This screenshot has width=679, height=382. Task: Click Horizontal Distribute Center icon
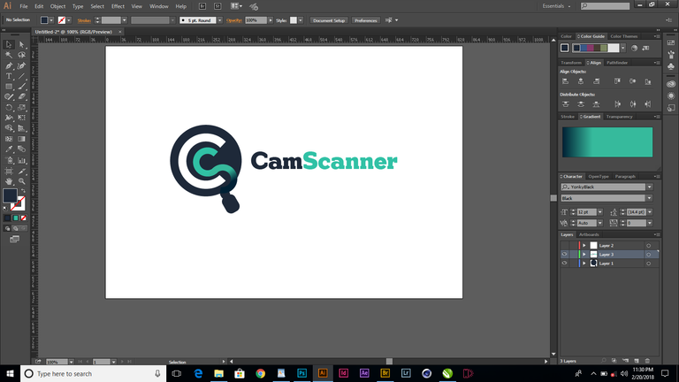click(633, 104)
